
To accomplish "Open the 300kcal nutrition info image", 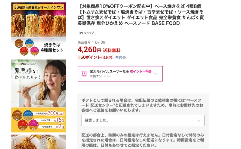I will [x=39, y=120].
